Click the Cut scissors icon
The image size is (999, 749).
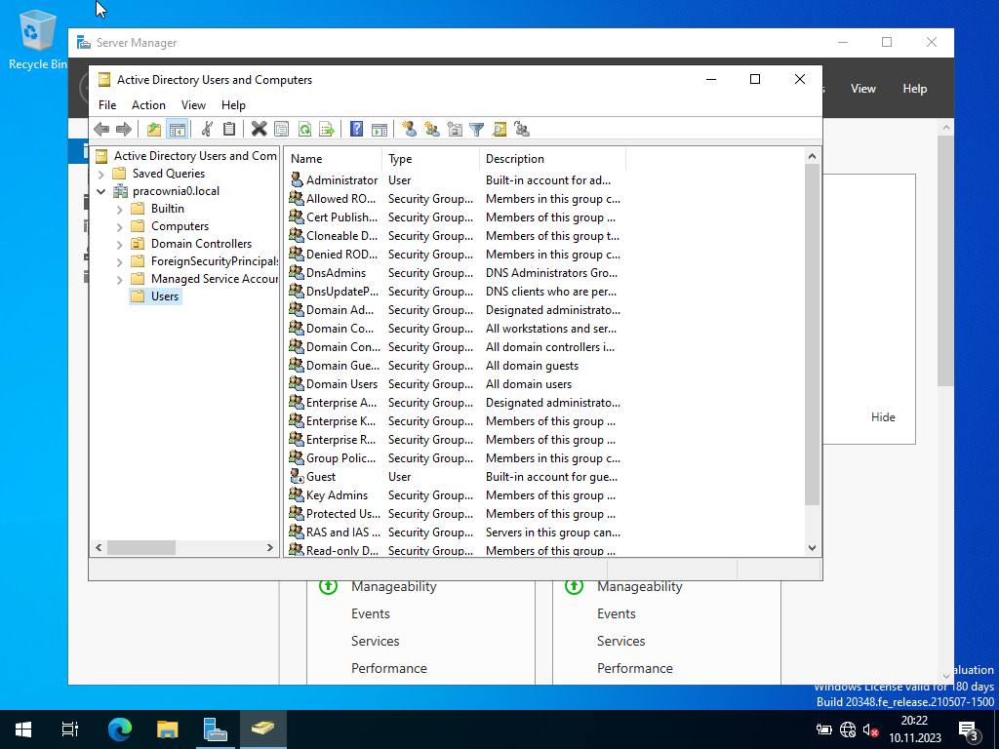pyautogui.click(x=207, y=130)
